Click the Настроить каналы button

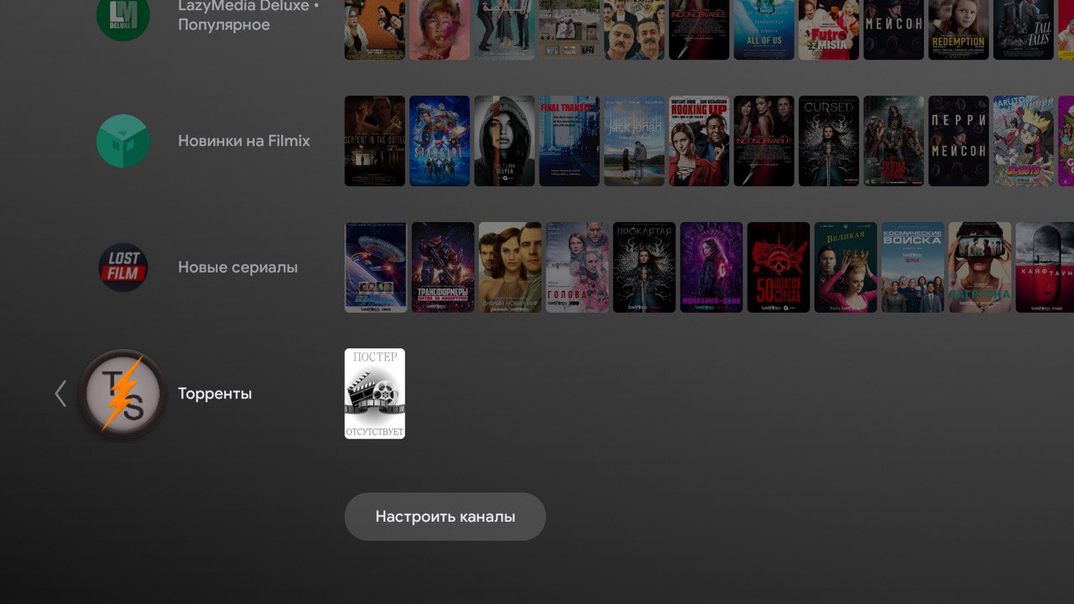pos(445,517)
